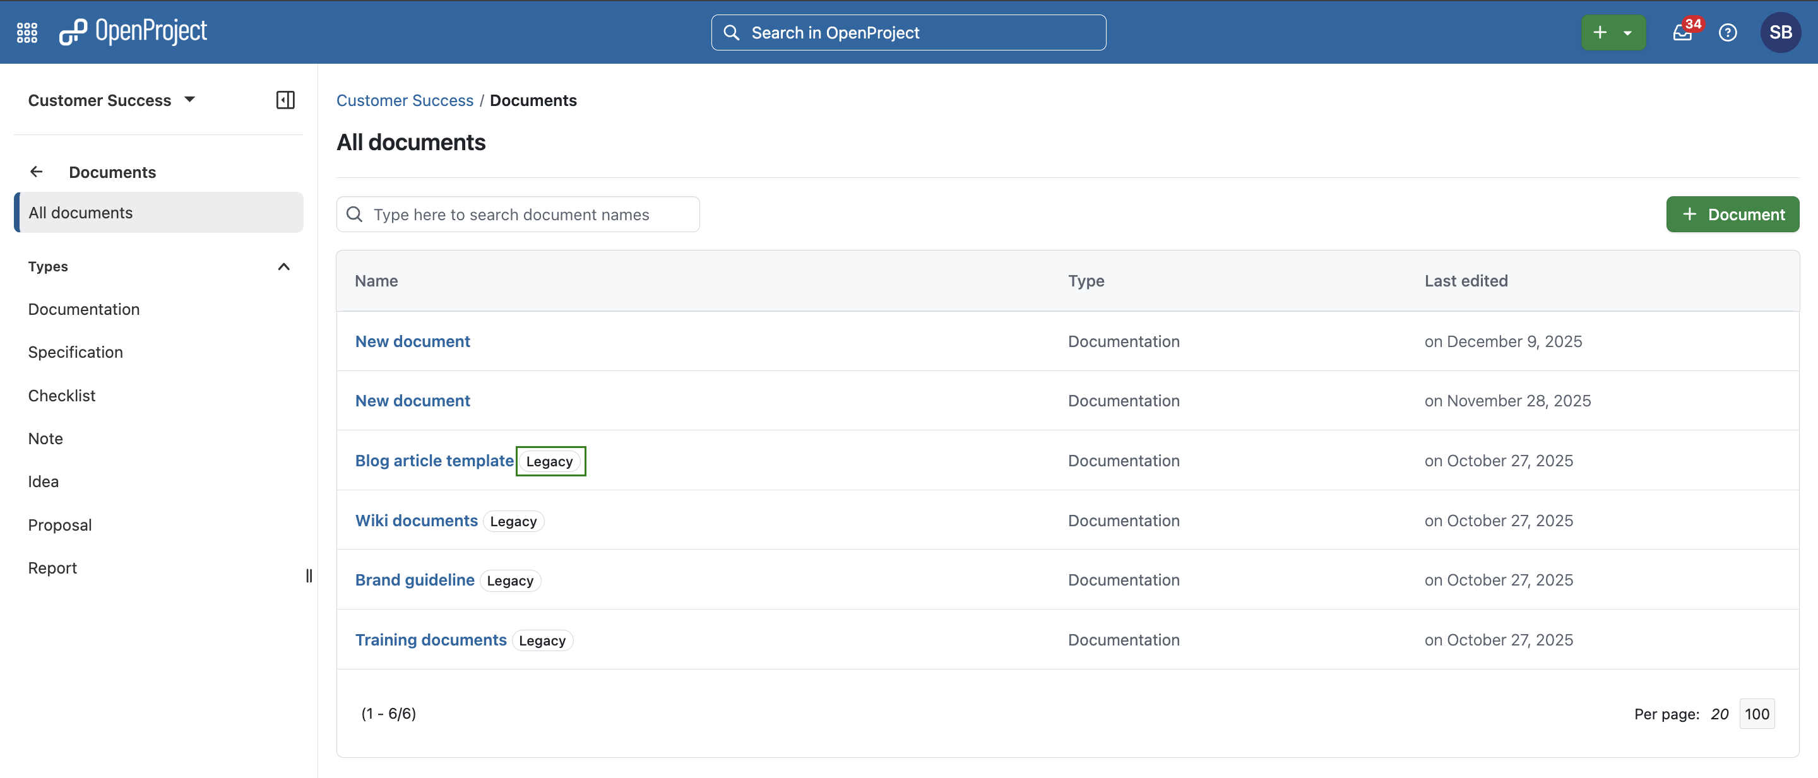Open the Training documents link
The width and height of the screenshot is (1818, 778).
431,640
